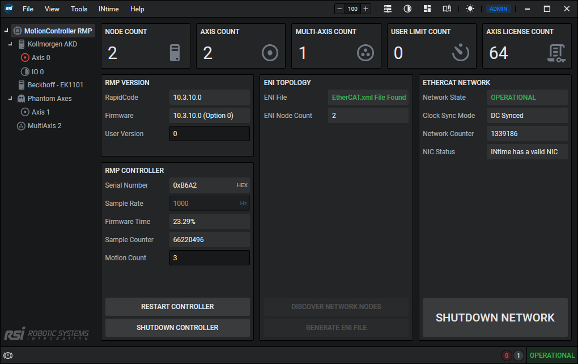Viewport: 578px width, 364px height.
Task: Toggle the sun light theme button
Action: coord(470,9)
